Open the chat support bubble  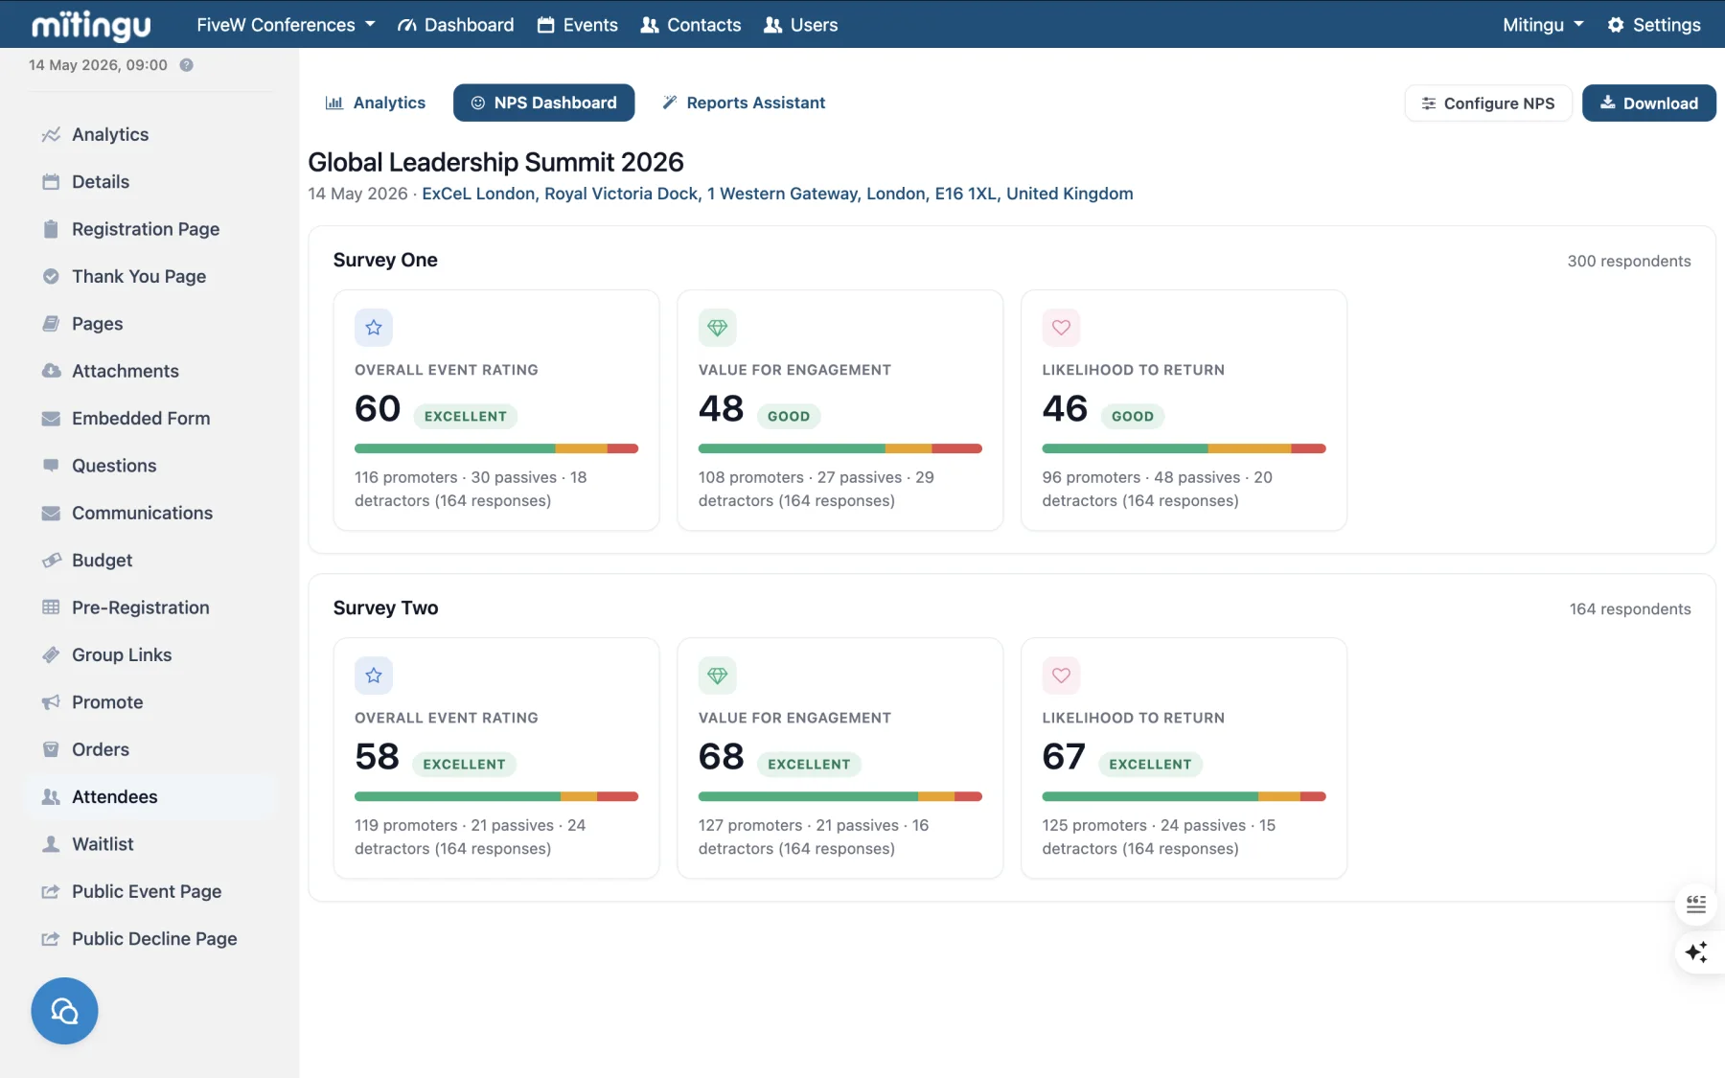64,1011
